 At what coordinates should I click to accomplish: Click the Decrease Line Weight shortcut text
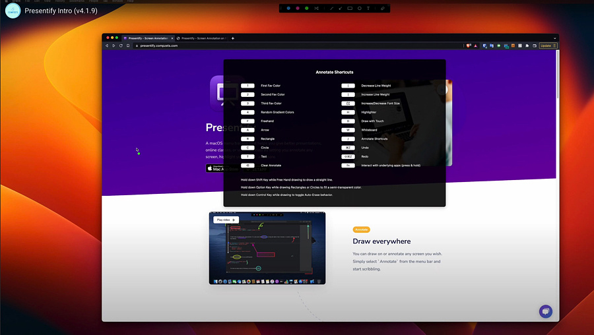[x=376, y=86]
